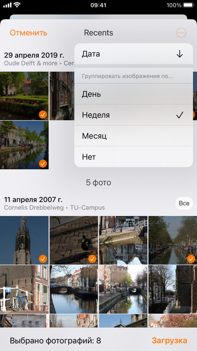The height and width of the screenshot is (351, 197).
Task: Group images by Месяц
Action: pos(133,136)
